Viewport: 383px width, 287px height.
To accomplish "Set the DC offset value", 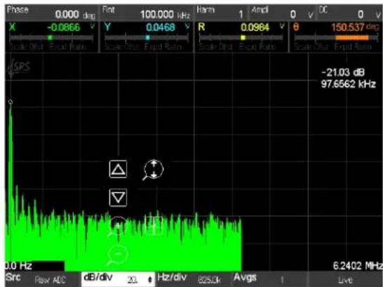I will pyautogui.click(x=350, y=13).
